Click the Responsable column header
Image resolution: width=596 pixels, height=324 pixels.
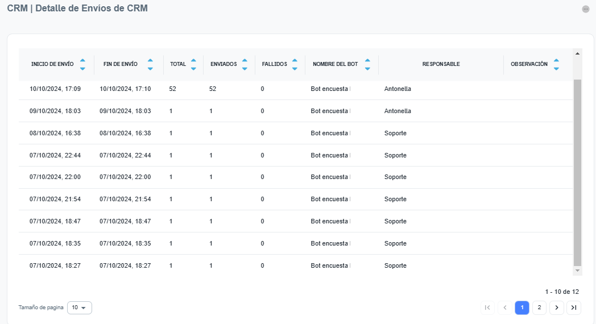click(x=441, y=64)
